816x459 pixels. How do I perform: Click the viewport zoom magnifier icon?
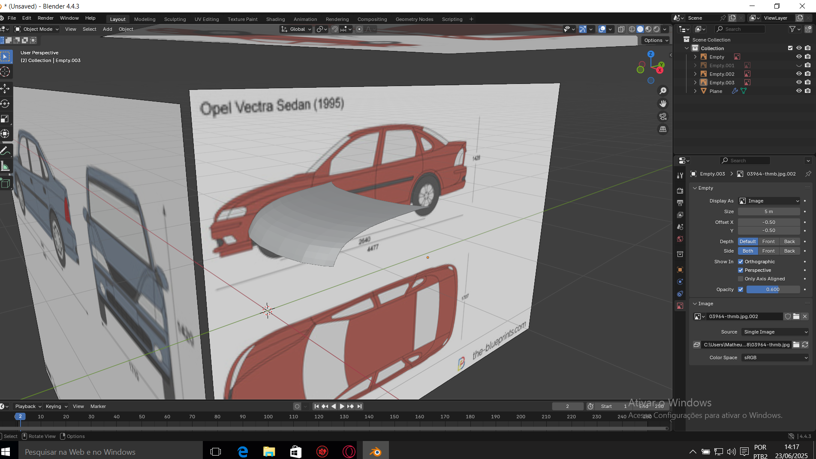[x=663, y=91]
